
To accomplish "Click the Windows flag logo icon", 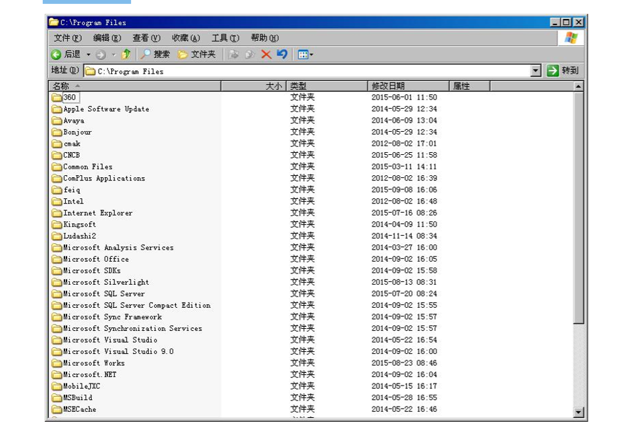I will pos(571,38).
